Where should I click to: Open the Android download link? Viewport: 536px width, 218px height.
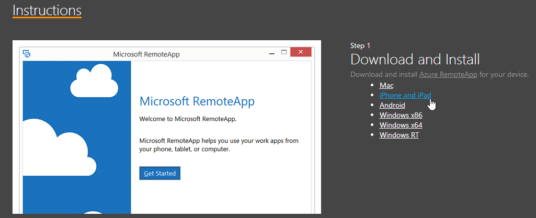pyautogui.click(x=392, y=105)
